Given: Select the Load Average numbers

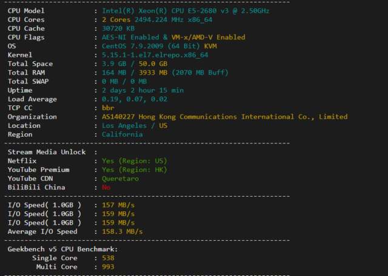Looking at the screenshot, I should [135, 99].
